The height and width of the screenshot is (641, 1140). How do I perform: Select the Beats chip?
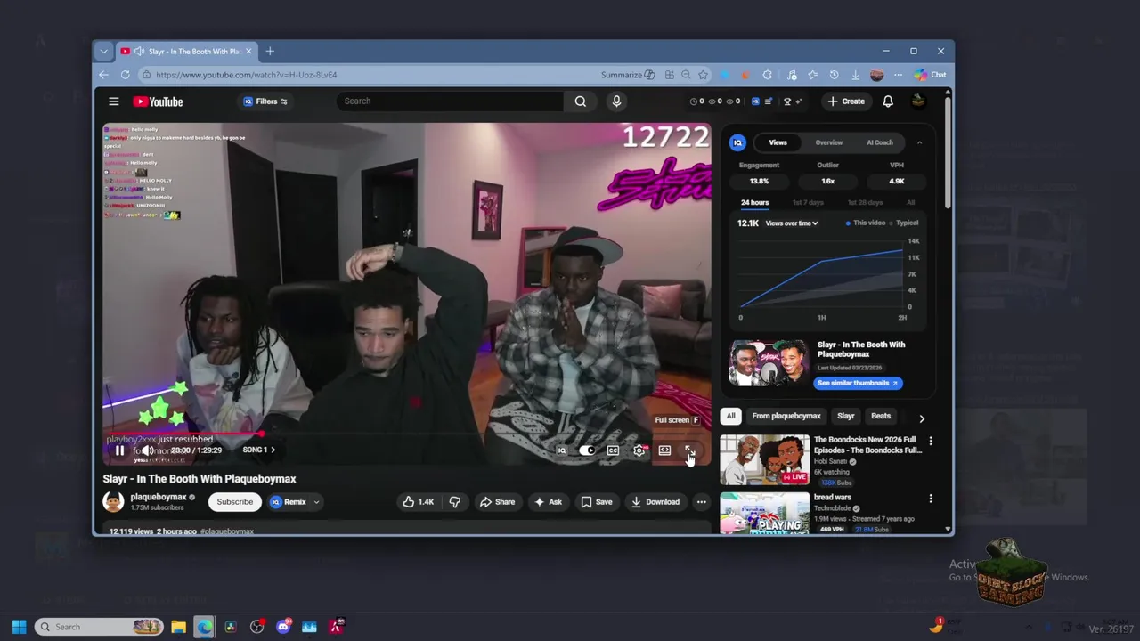[x=880, y=416]
